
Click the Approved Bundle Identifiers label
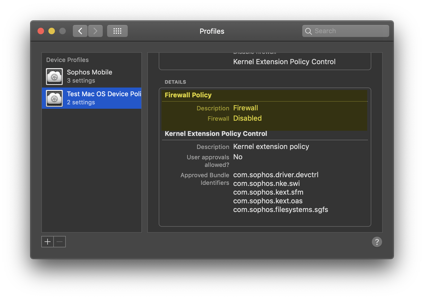coord(205,179)
